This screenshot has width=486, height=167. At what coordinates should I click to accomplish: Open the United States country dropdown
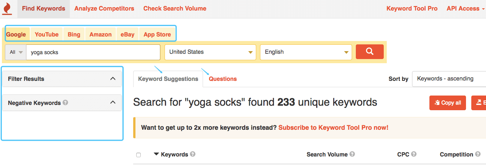click(x=210, y=52)
